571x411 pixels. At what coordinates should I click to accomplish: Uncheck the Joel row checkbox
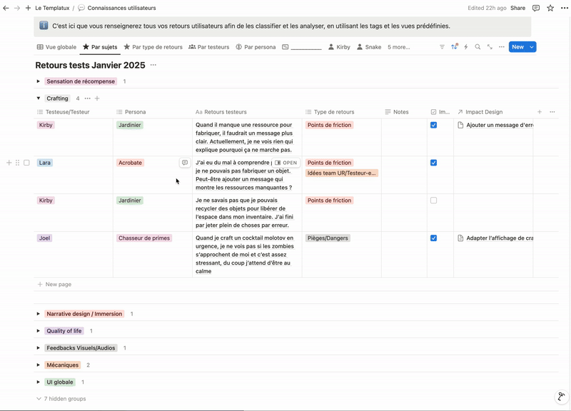tap(433, 238)
